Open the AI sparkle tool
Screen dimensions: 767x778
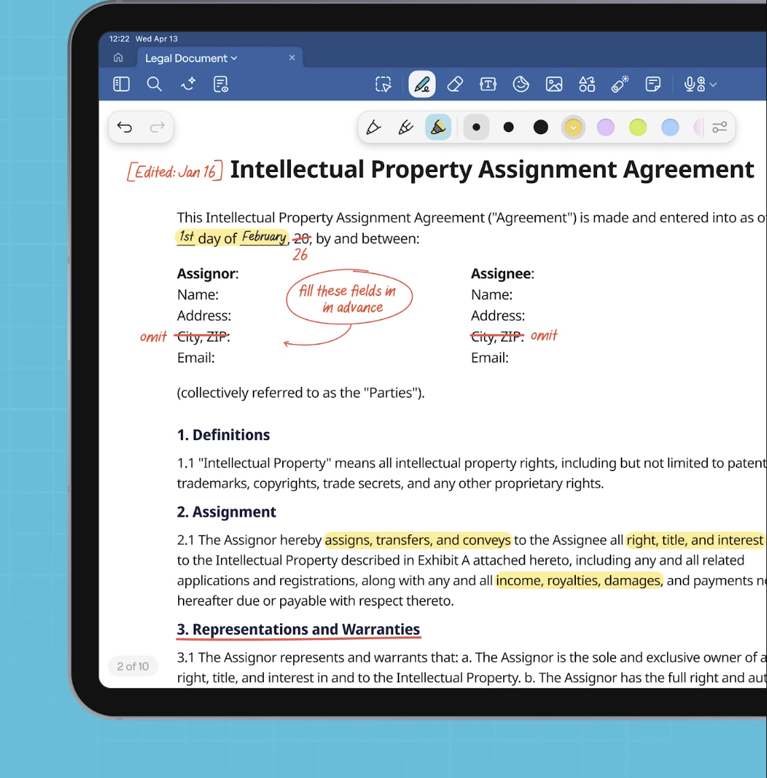188,84
